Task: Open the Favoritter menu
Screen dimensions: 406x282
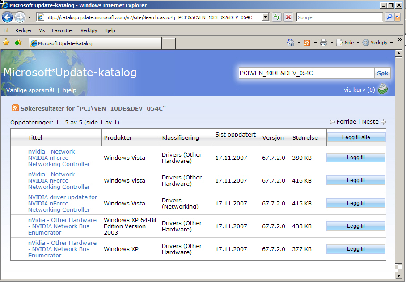Action: click(63, 30)
